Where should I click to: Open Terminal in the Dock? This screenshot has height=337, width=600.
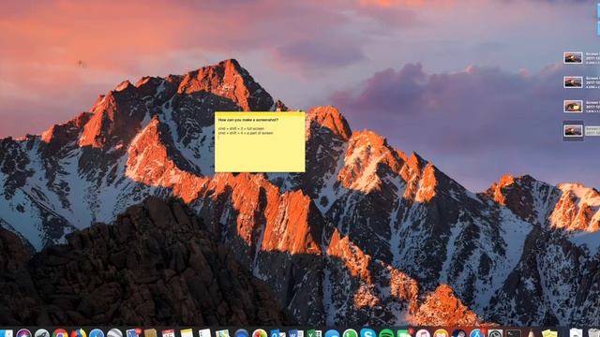click(x=513, y=333)
